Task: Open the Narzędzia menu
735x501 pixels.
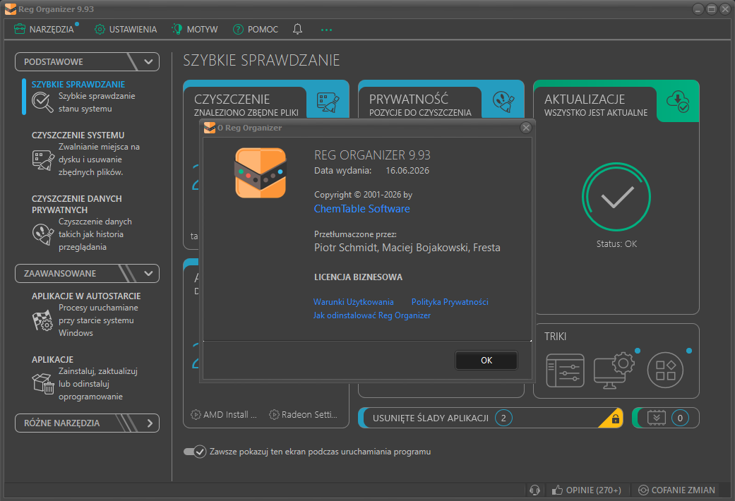Action: click(x=44, y=29)
